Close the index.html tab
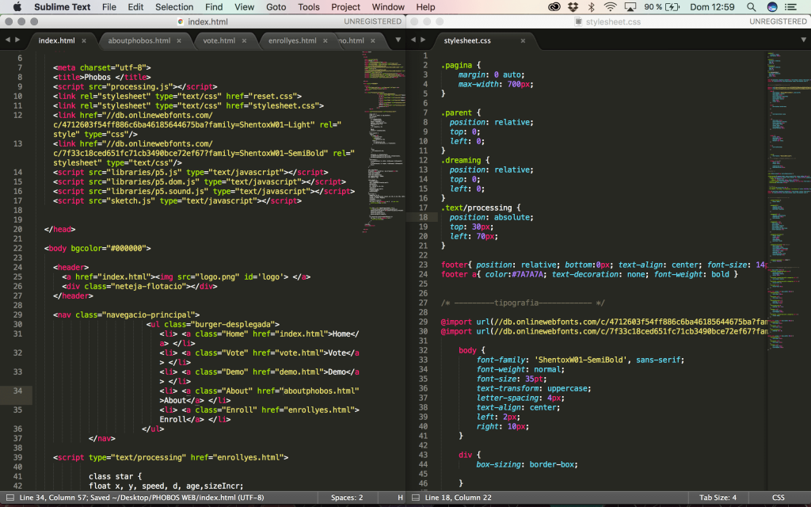811x507 pixels. pyautogui.click(x=84, y=40)
